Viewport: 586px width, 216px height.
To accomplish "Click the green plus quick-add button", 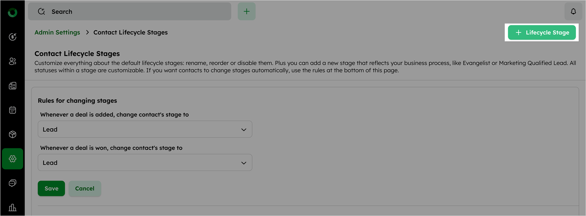I will 247,11.
